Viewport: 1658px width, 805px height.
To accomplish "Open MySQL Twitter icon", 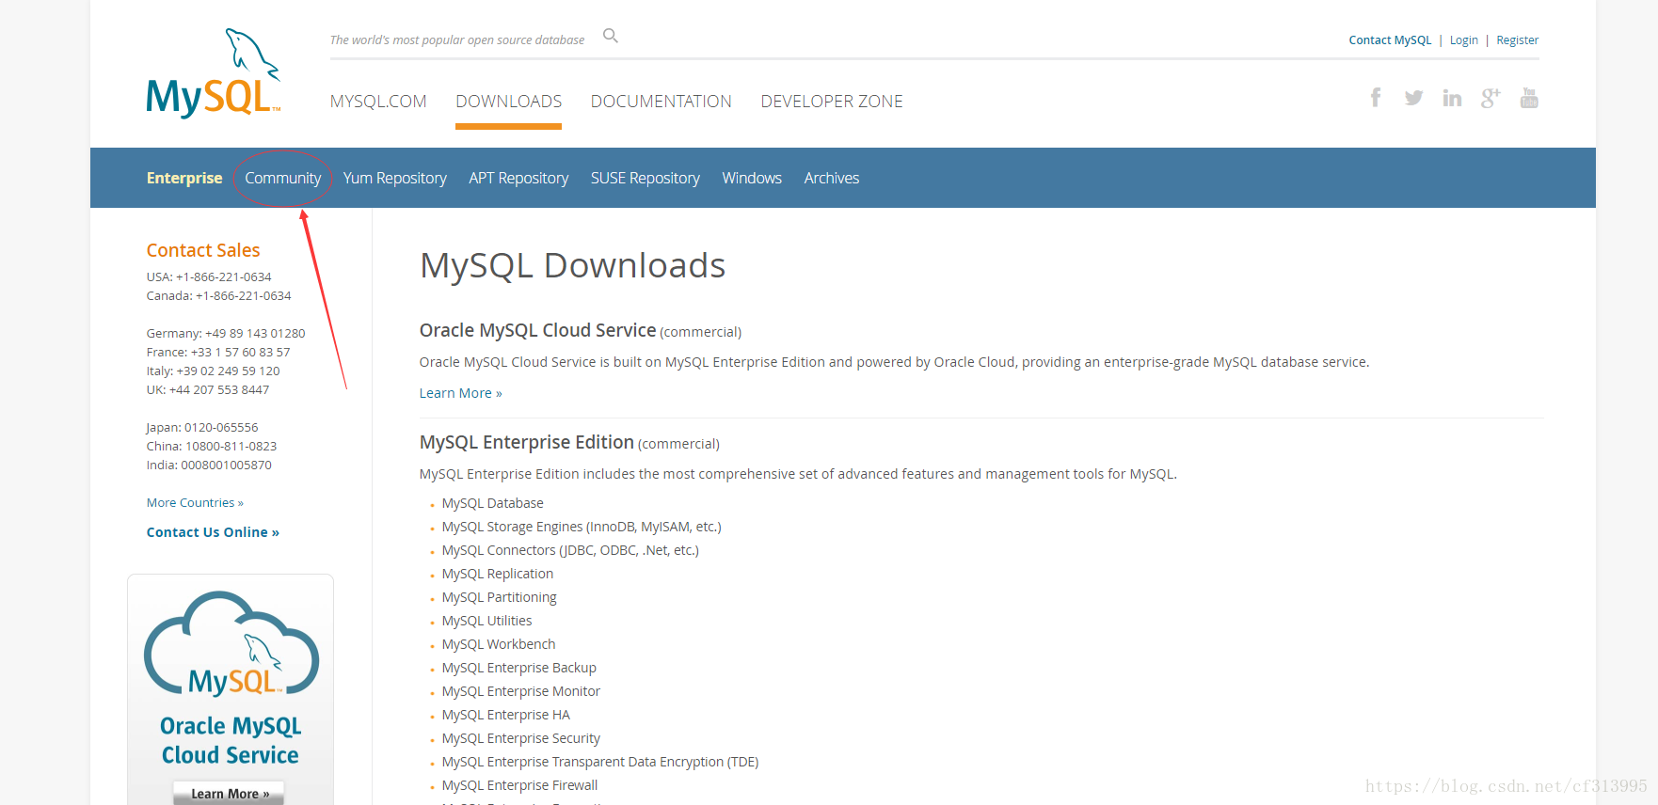I will coord(1413,98).
